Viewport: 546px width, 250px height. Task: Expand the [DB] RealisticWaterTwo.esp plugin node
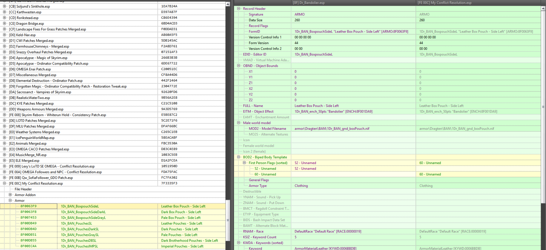point(4,98)
